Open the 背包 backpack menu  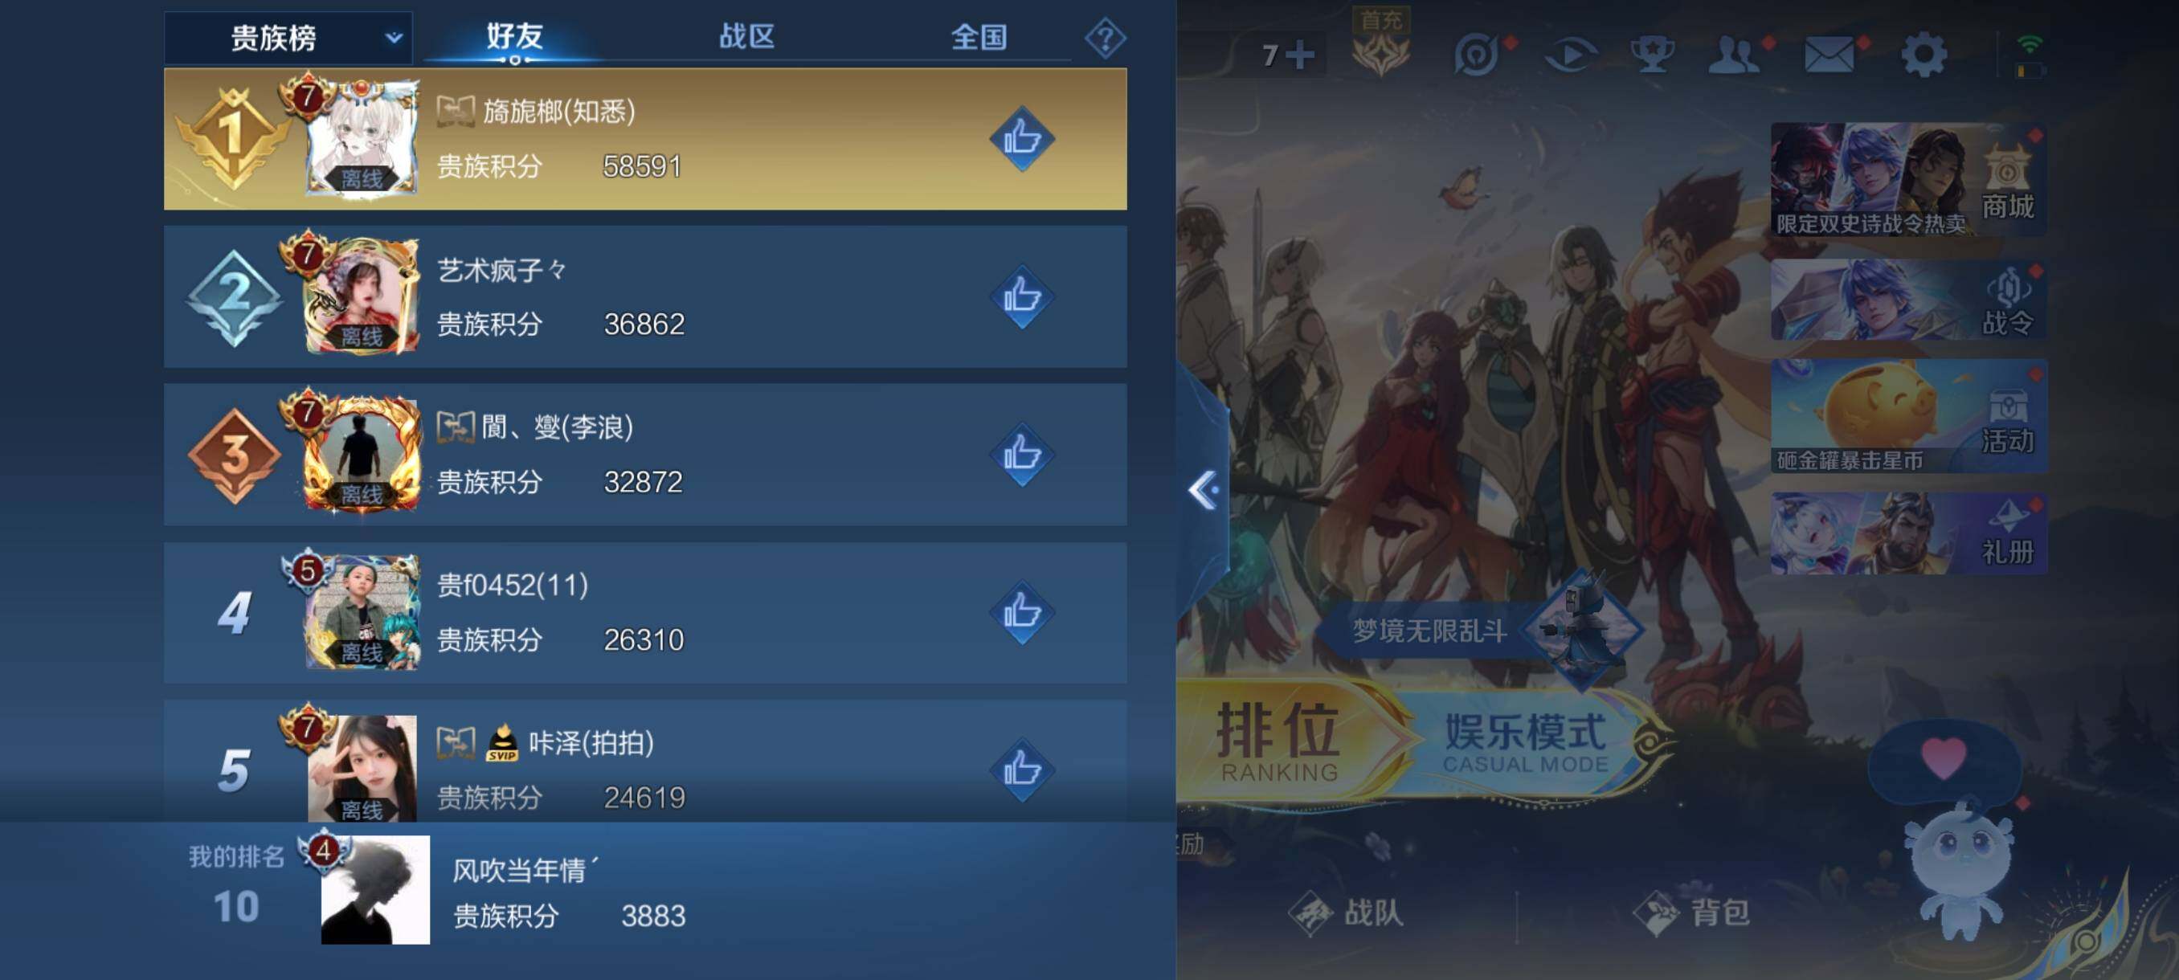(x=1692, y=913)
